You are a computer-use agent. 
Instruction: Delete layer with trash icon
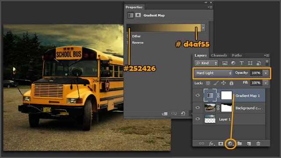point(258,144)
